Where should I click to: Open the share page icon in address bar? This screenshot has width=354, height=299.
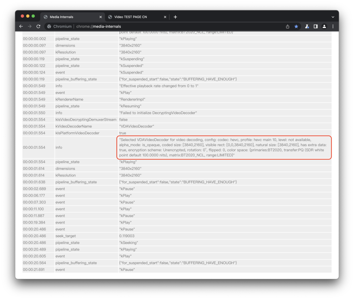tap(287, 27)
